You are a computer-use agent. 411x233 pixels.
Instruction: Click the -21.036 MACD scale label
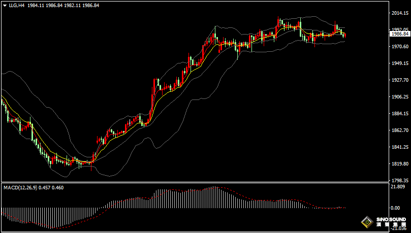[x=398, y=228]
